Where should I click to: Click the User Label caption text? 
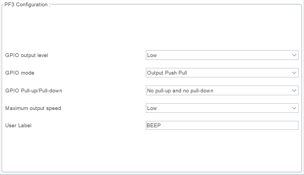(18, 126)
